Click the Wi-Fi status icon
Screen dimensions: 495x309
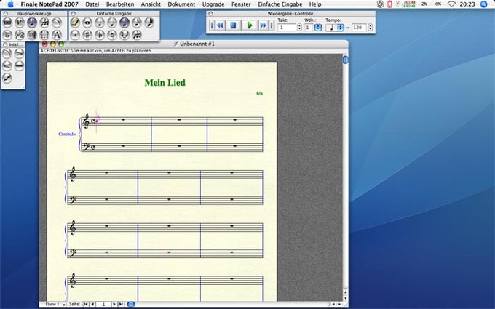click(x=451, y=4)
